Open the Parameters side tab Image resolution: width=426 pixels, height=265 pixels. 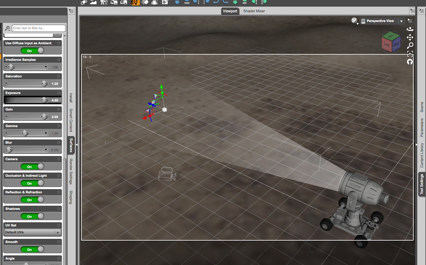point(422,127)
